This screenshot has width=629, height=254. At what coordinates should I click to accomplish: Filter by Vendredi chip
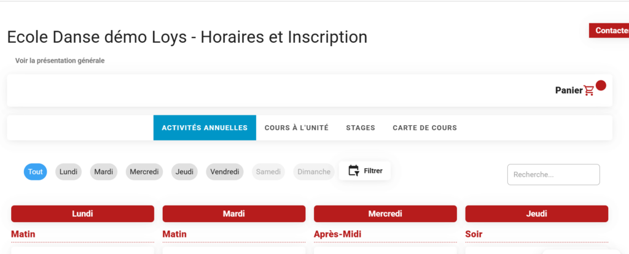[x=224, y=172]
